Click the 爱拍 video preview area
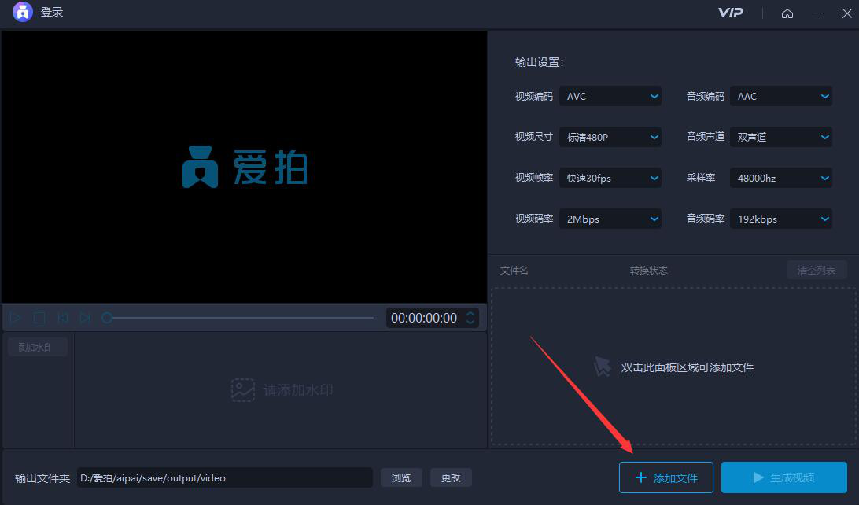Screen dimensions: 859x505 pos(245,167)
